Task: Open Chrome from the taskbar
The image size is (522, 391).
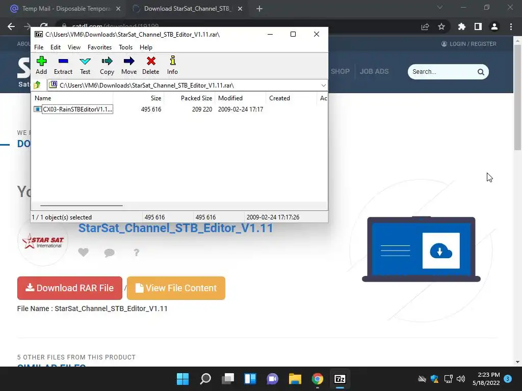Action: pyautogui.click(x=317, y=379)
